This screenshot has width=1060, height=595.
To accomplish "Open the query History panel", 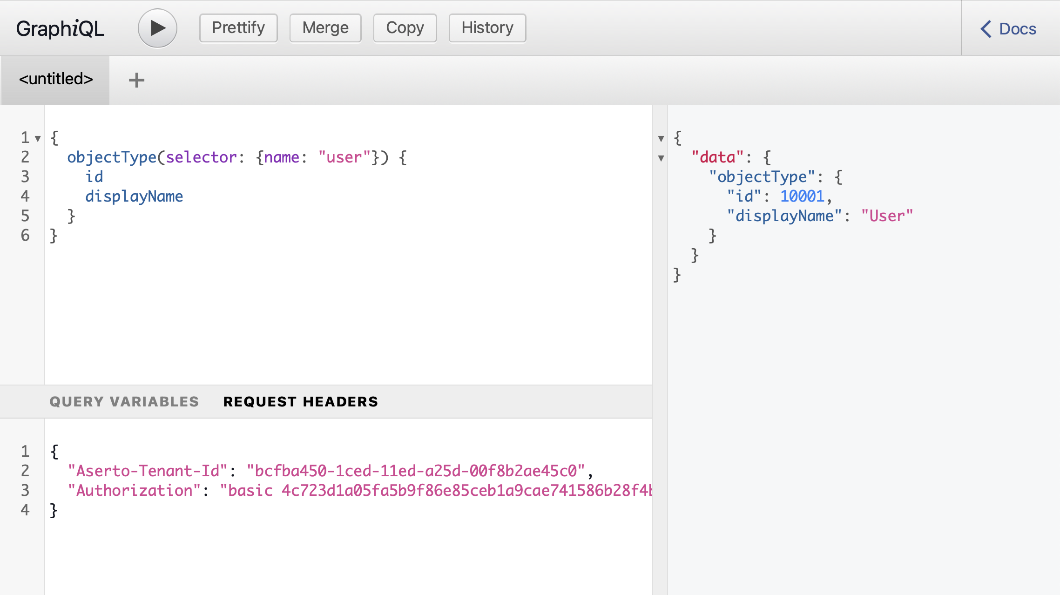I will click(487, 28).
